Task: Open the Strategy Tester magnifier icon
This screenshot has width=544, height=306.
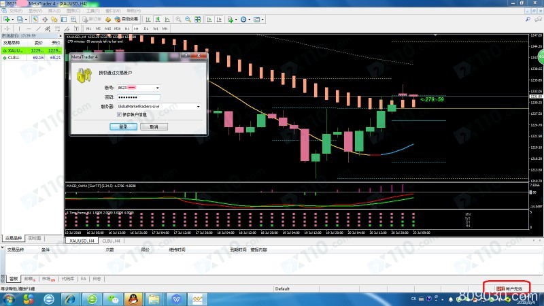Action: 73,20
